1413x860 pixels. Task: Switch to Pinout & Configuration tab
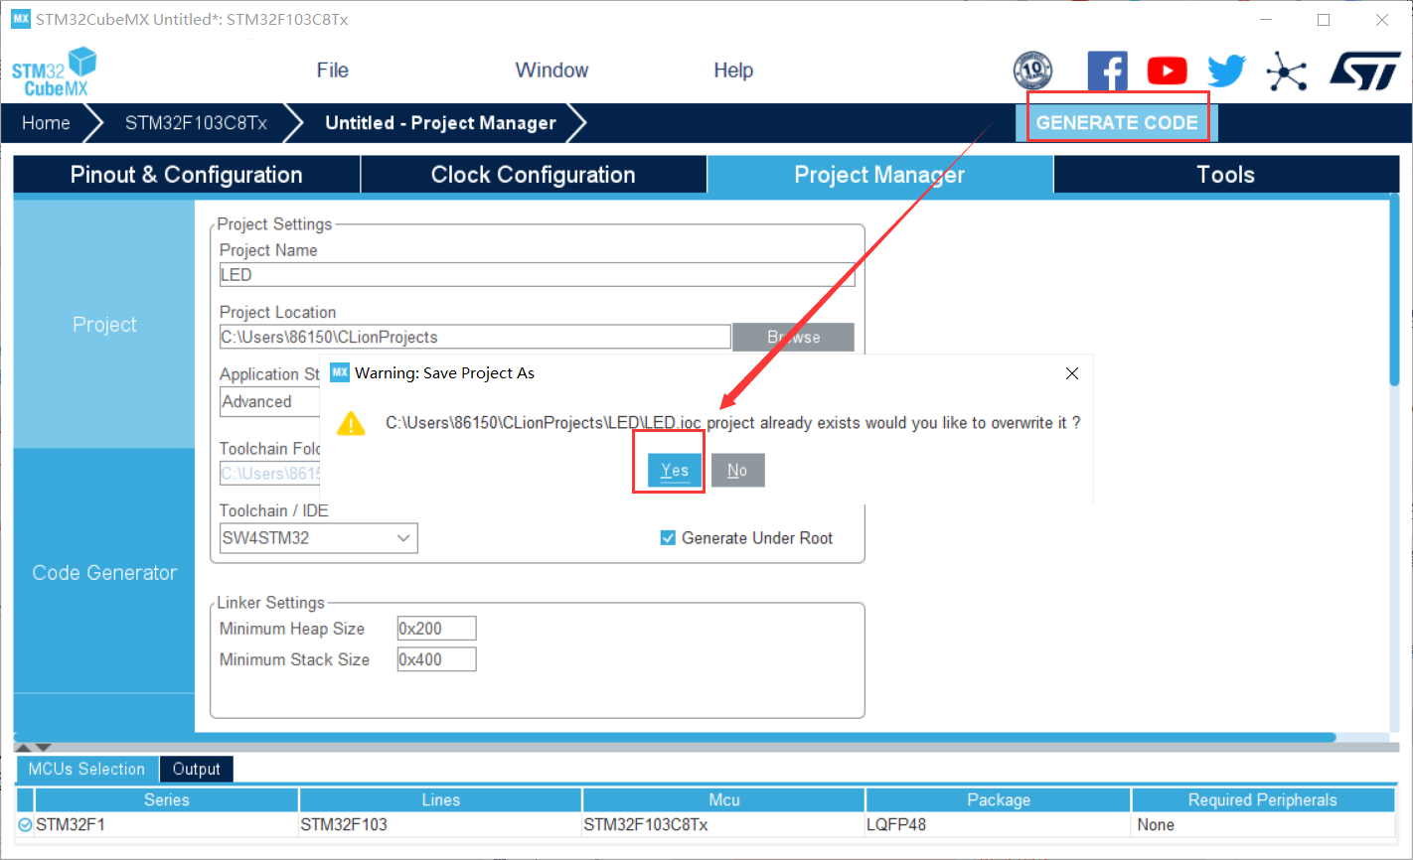point(187,175)
